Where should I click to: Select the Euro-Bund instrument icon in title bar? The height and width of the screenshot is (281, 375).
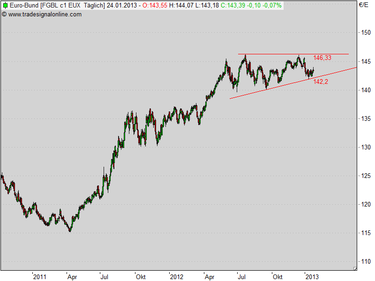(6, 6)
